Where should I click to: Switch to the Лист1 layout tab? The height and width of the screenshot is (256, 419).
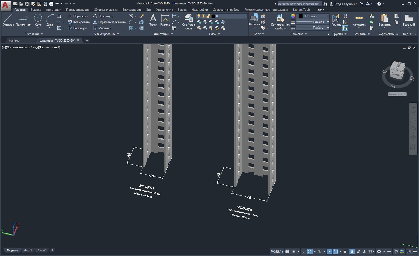click(28, 250)
